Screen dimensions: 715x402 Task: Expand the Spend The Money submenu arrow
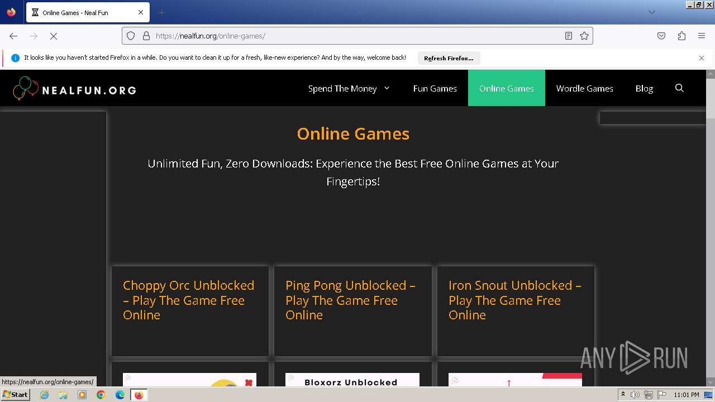pos(387,88)
